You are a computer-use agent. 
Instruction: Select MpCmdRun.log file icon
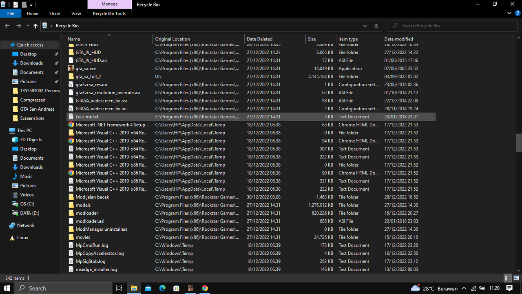pos(71,245)
